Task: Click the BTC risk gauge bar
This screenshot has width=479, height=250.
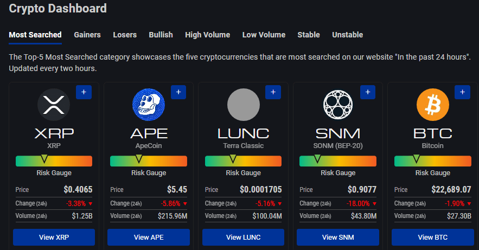Action: click(x=432, y=161)
